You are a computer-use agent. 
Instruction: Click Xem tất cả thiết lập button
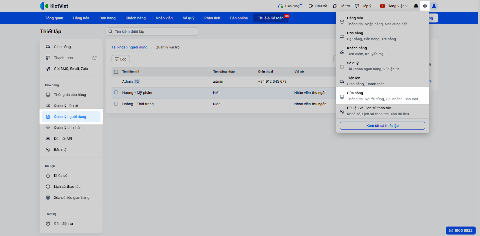click(382, 126)
